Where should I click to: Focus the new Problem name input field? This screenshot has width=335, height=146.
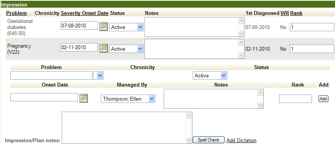51,75
